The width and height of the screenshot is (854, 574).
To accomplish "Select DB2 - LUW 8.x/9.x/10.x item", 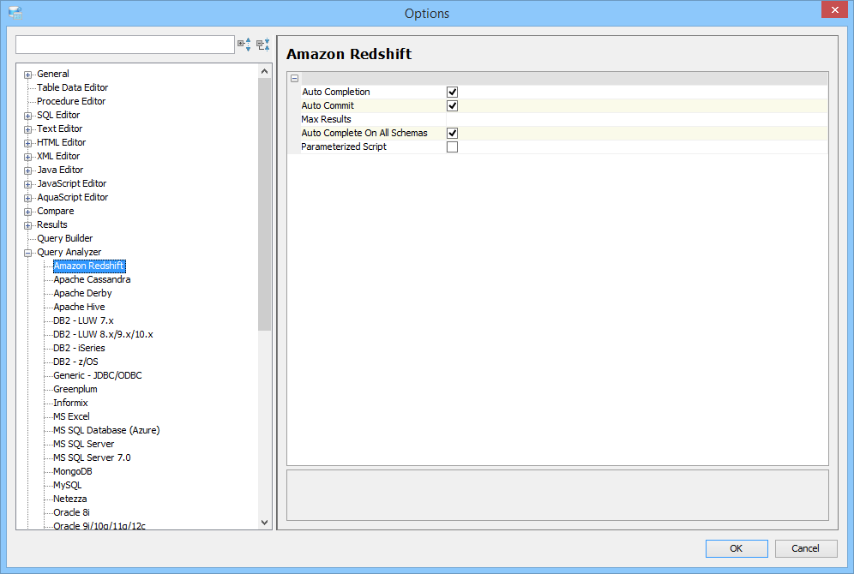I will pyautogui.click(x=103, y=334).
